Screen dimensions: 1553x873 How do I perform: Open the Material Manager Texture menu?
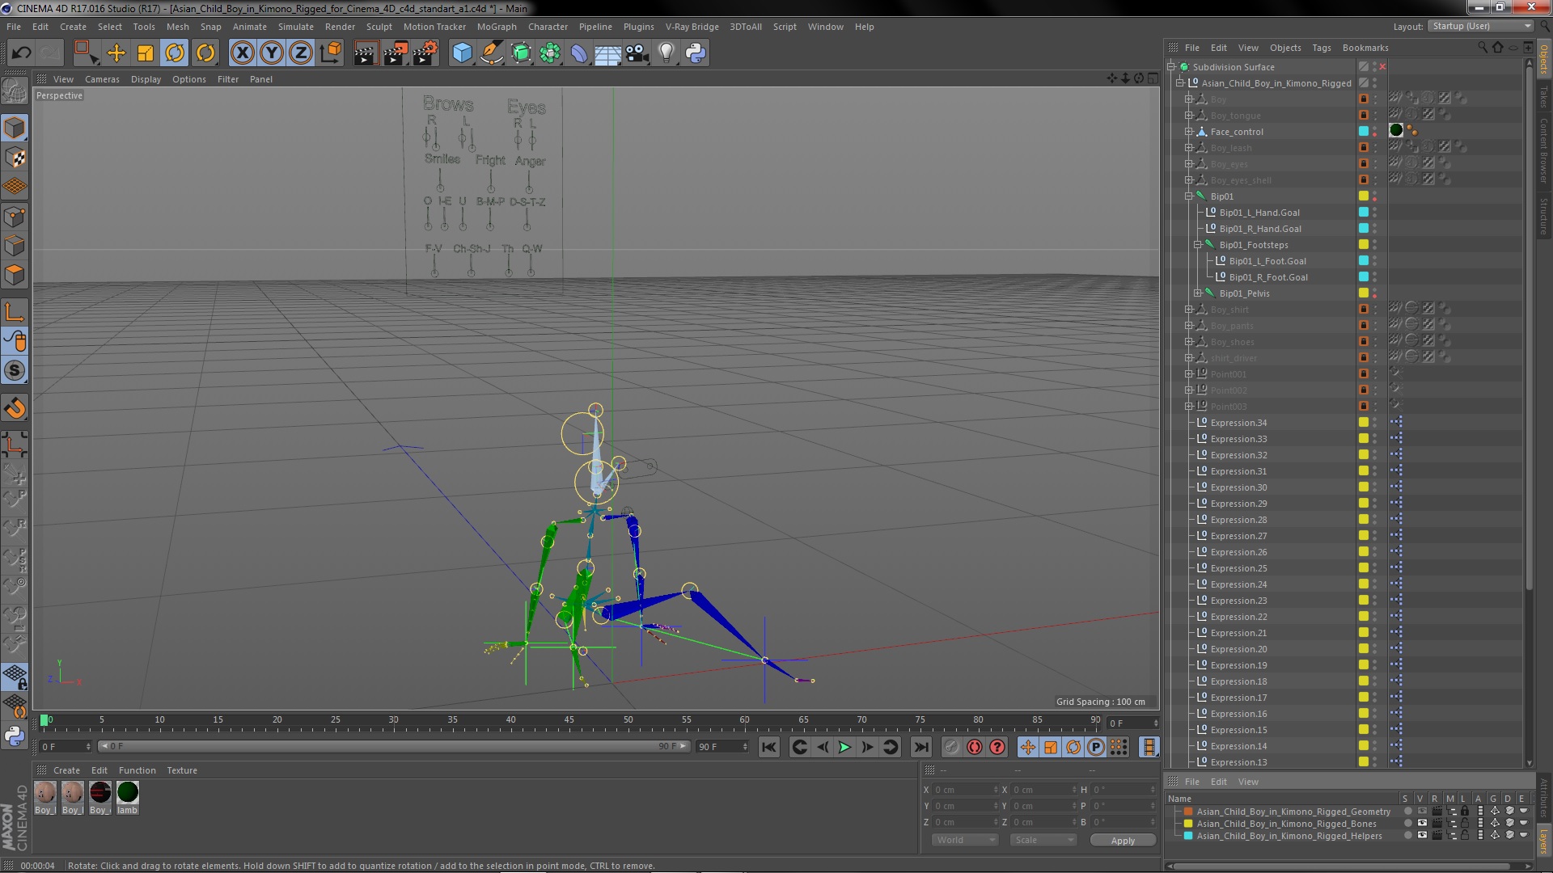(182, 770)
